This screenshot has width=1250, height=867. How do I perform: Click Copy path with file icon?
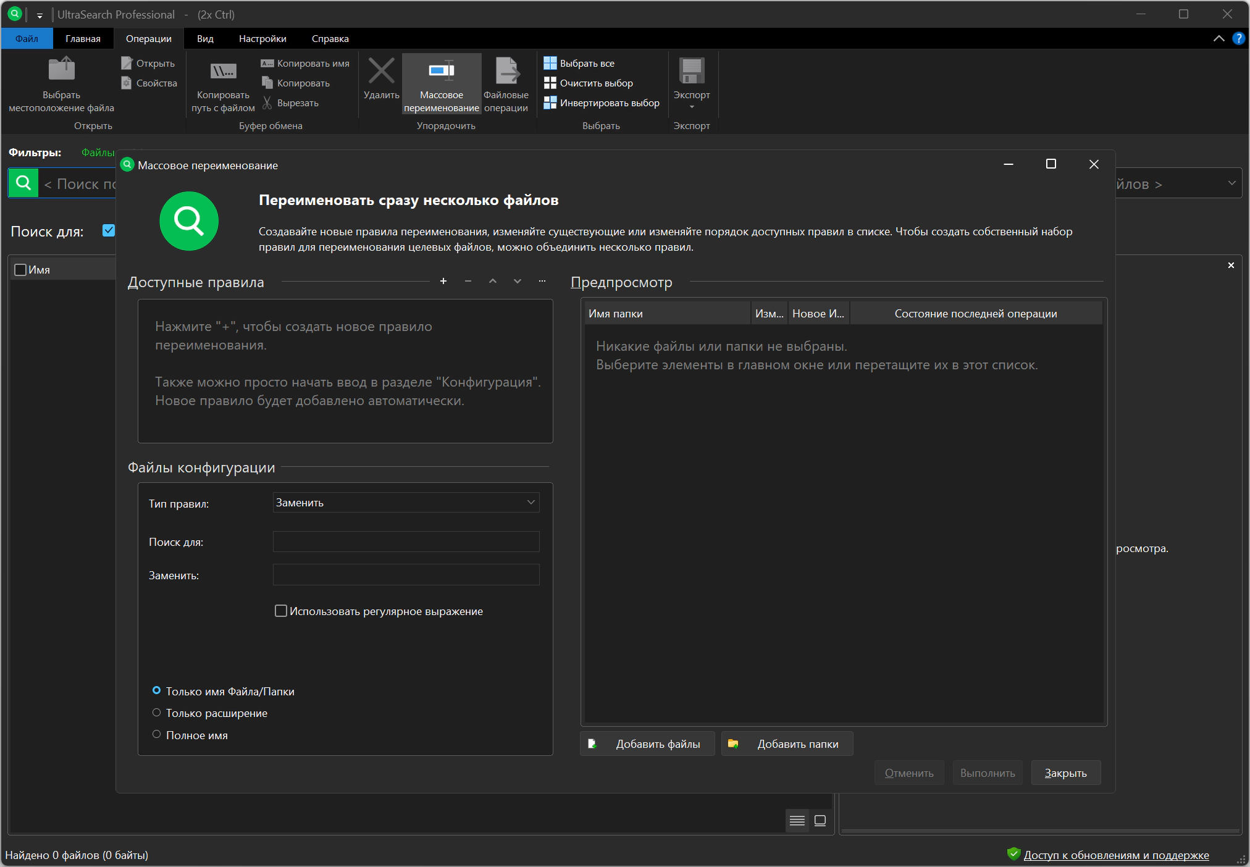coord(223,71)
